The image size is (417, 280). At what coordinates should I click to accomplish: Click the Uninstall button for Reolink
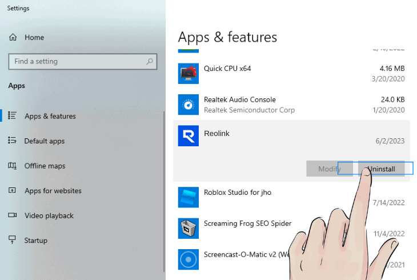pos(382,169)
